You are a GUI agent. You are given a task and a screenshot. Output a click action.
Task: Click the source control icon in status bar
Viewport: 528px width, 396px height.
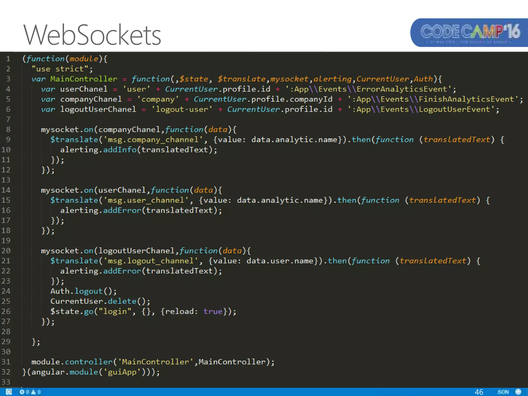pyautogui.click(x=9, y=392)
